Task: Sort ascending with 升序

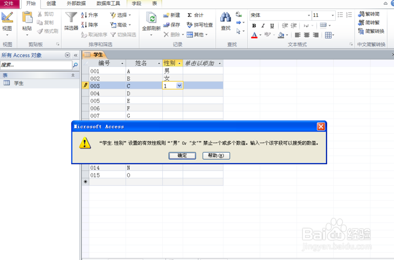Action: 89,15
